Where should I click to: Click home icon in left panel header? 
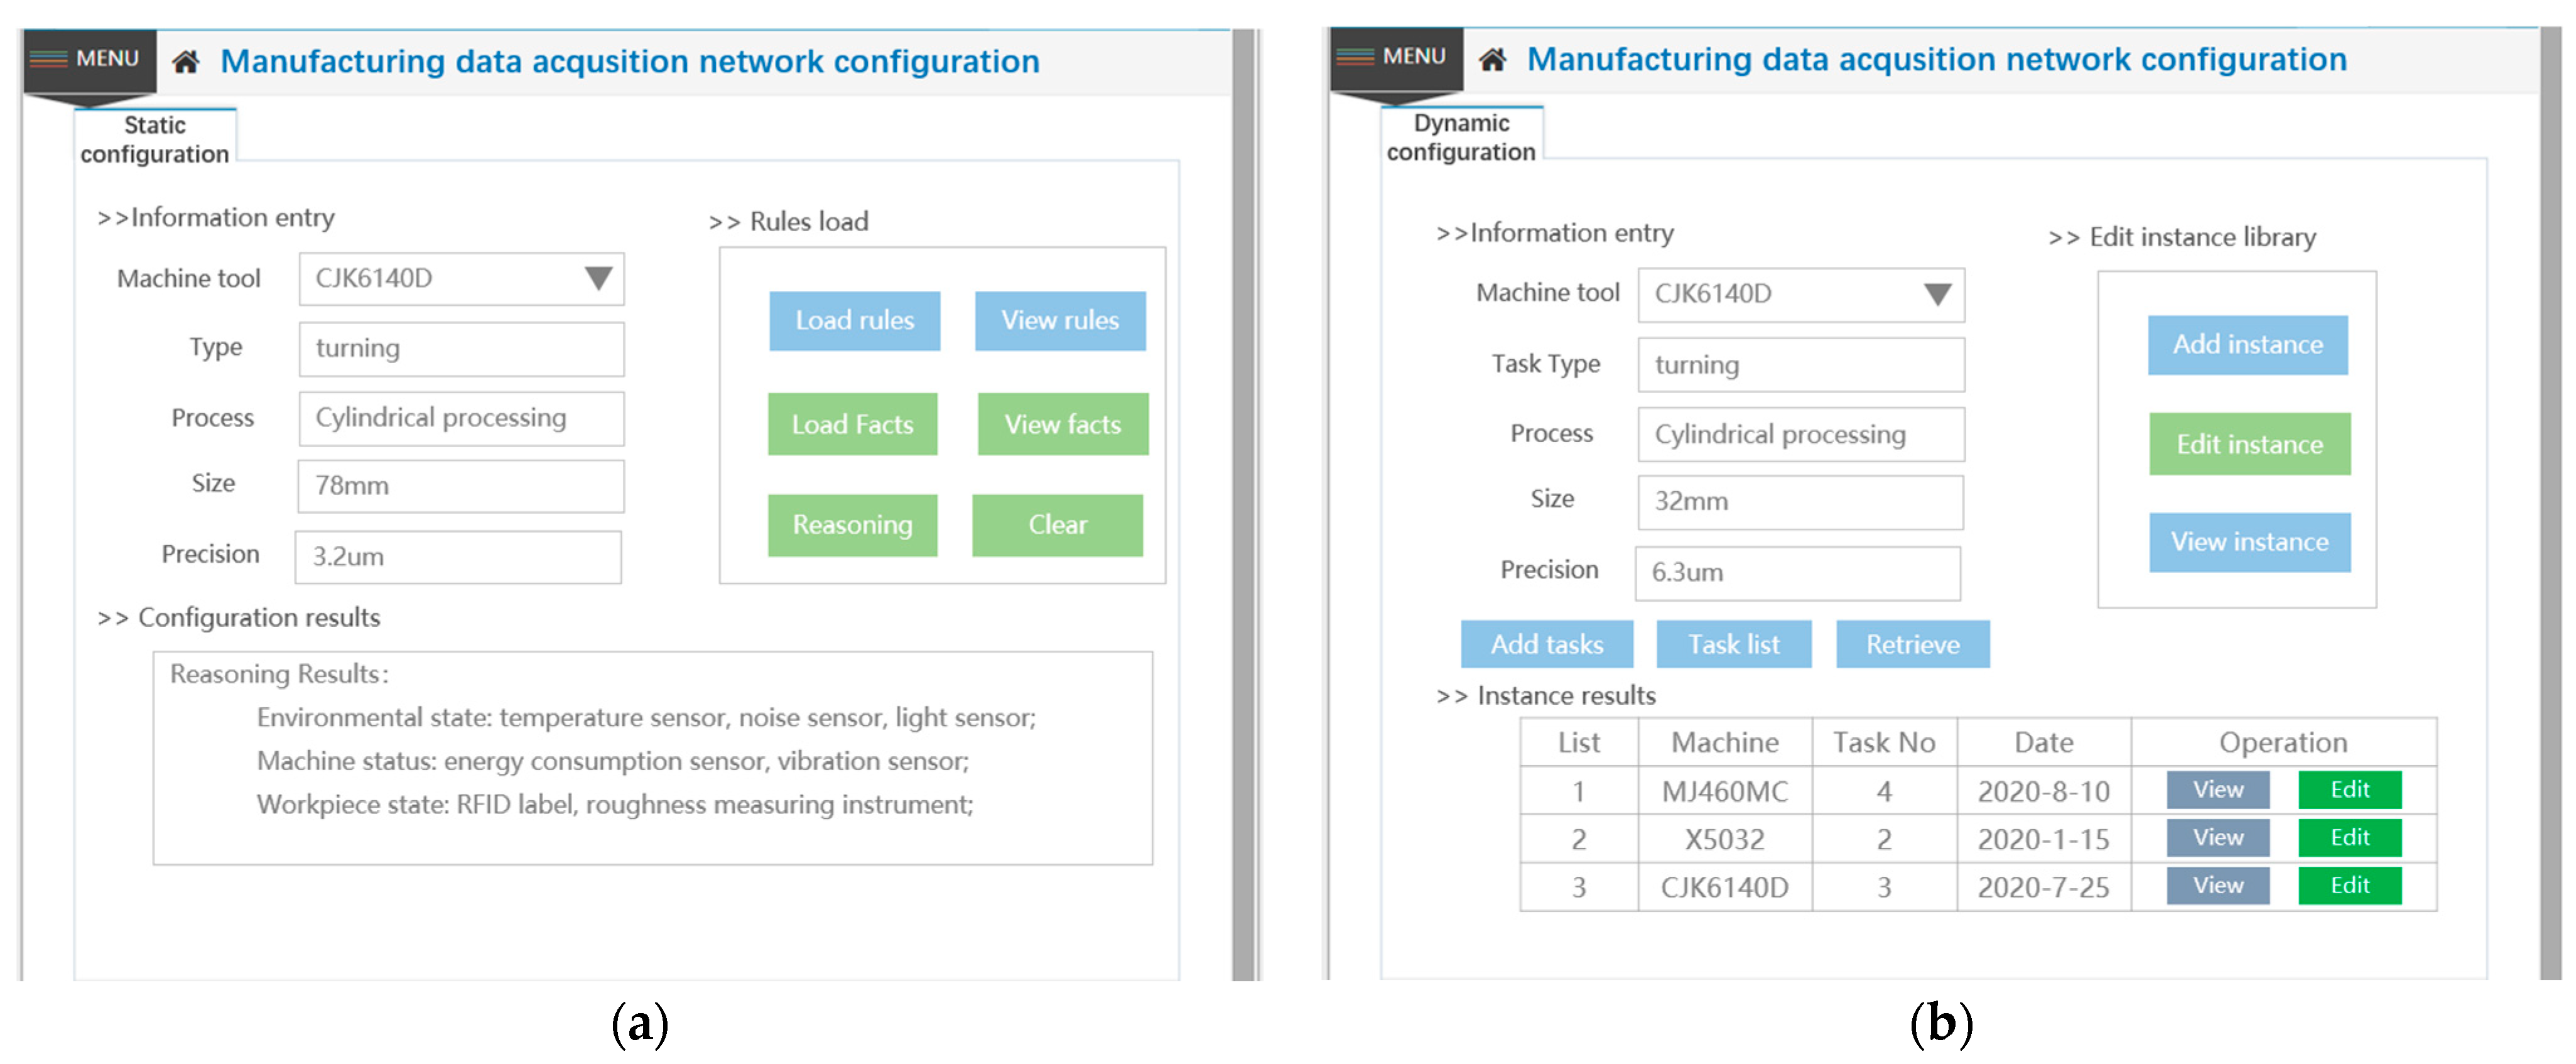click(186, 63)
